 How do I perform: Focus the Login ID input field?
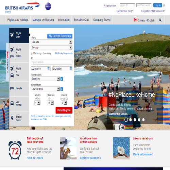coord(127,5)
